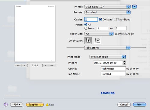
Task: Select landscape orientation icon
Action: [x=97, y=40]
